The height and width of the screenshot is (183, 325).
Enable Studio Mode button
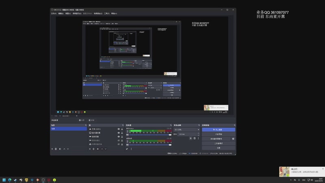(x=219, y=144)
